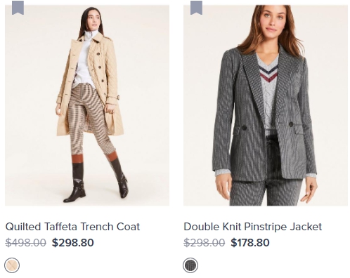This screenshot has height=278, width=350.
Task: Save the pinstripe jacket using its ribbon icon
Action: [196, 8]
